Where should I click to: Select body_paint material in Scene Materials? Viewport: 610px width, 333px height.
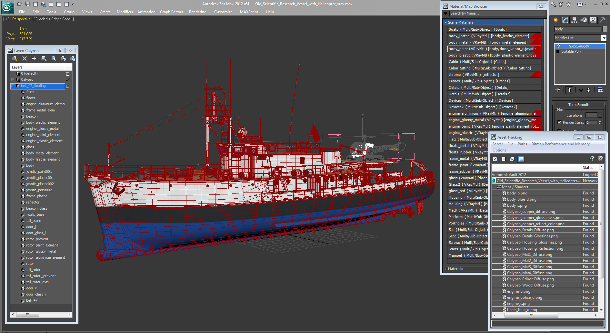coord(494,49)
